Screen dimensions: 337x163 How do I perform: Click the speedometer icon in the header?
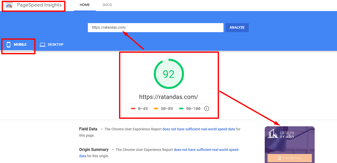pos(8,5)
